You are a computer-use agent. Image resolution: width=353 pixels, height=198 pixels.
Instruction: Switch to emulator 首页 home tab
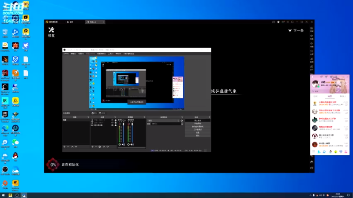(70, 22)
